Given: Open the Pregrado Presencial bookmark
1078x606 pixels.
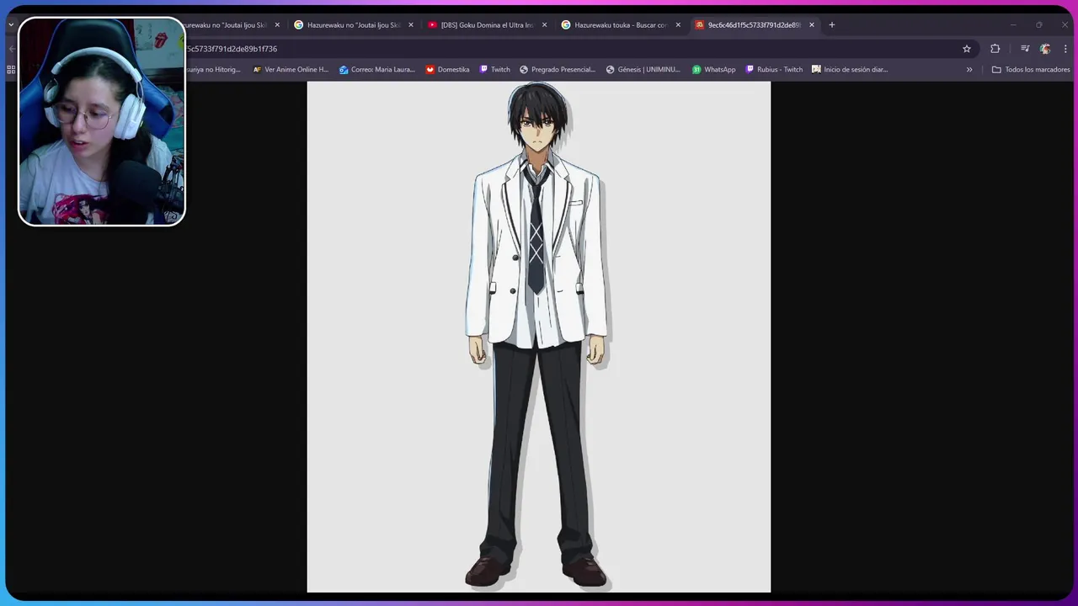Looking at the screenshot, I should pos(558,70).
